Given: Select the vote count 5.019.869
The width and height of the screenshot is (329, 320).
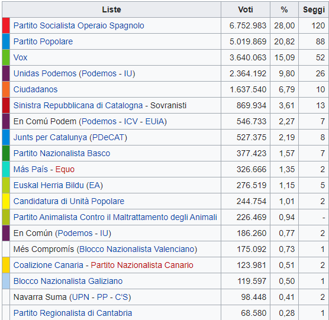Looking at the screenshot, I should pyautogui.click(x=248, y=41).
